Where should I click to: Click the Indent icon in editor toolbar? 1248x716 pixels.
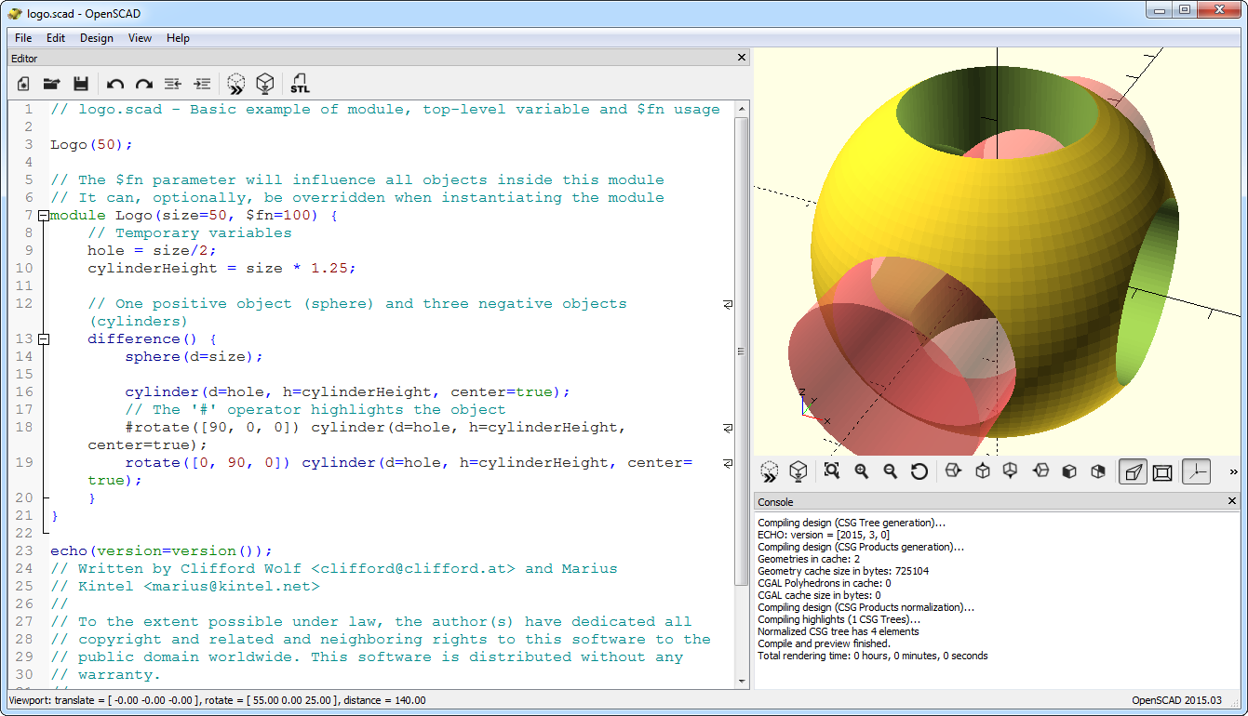[x=202, y=84]
